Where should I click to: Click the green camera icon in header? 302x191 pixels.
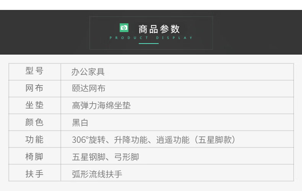coord(124,28)
